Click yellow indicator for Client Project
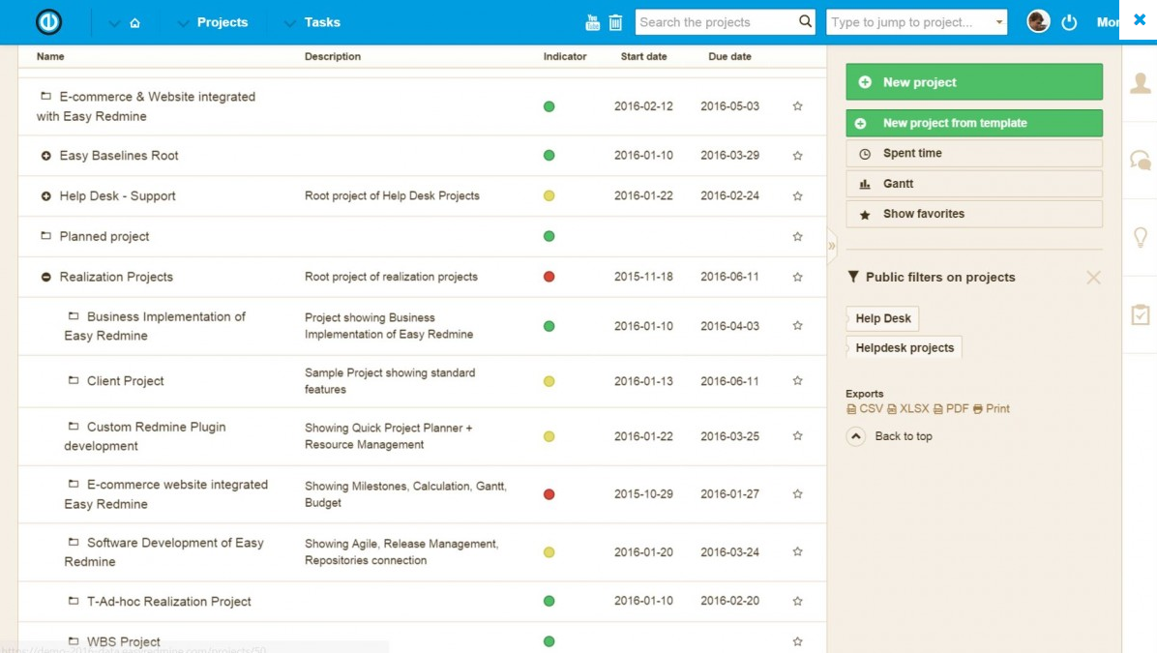Image resolution: width=1157 pixels, height=653 pixels. pyautogui.click(x=549, y=381)
